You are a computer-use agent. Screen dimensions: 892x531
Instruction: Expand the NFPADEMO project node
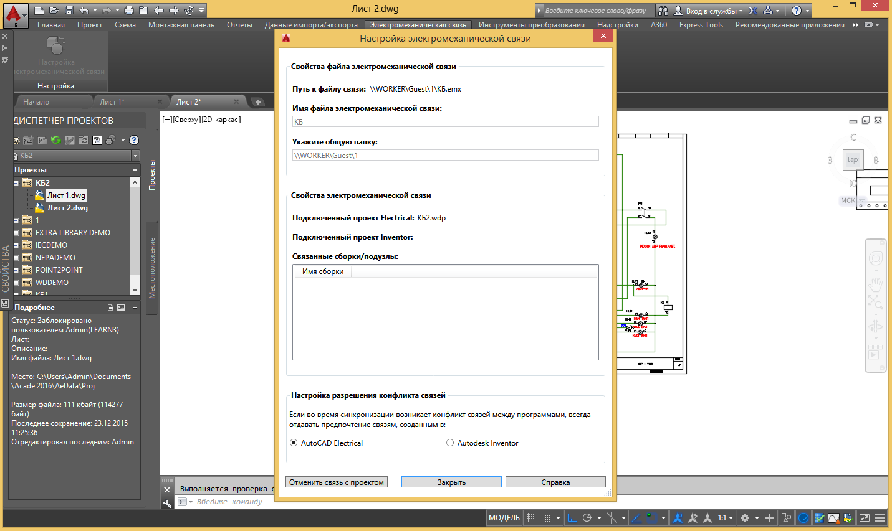coord(16,258)
